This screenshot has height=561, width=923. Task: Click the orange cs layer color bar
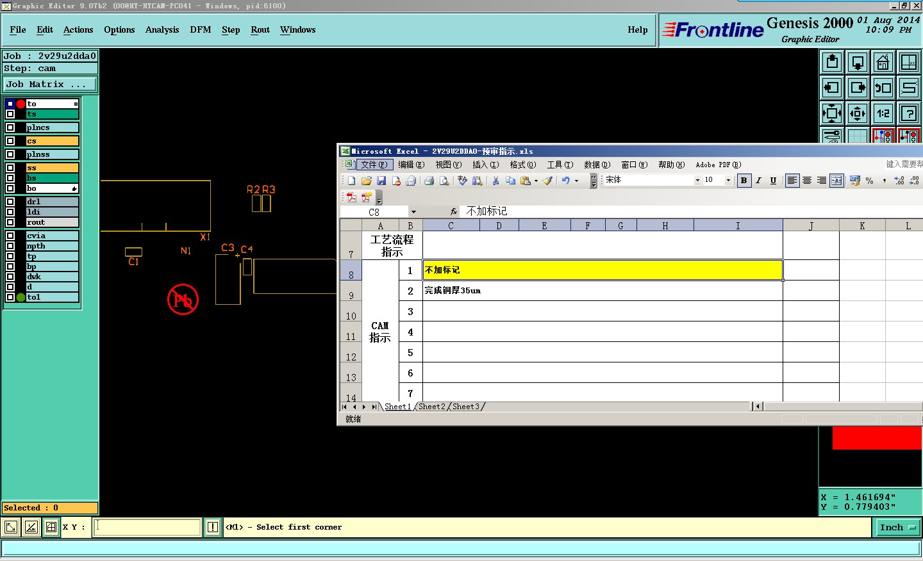click(52, 141)
